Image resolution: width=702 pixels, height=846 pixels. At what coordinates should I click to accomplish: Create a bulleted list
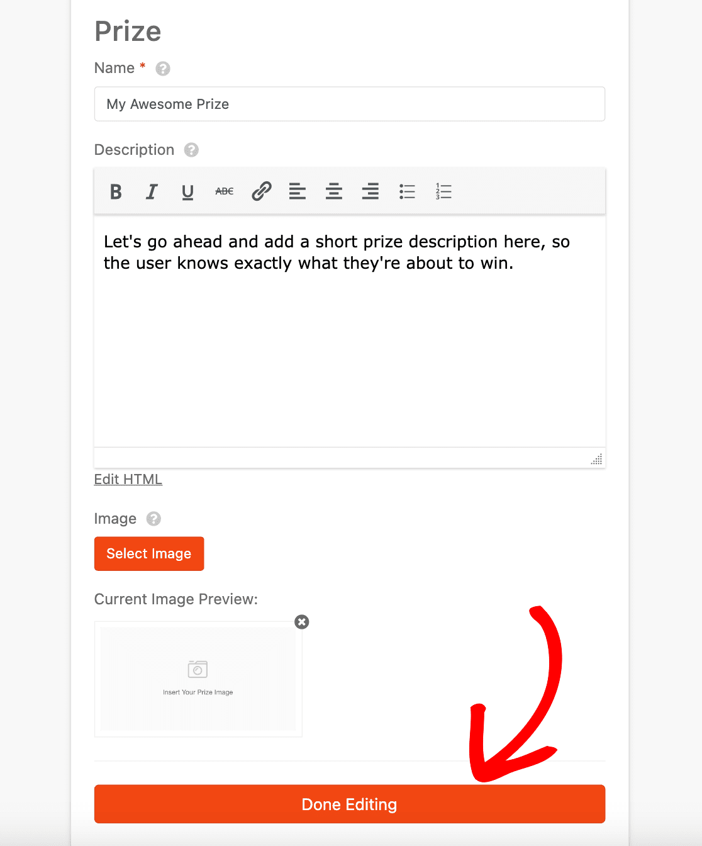click(x=407, y=191)
